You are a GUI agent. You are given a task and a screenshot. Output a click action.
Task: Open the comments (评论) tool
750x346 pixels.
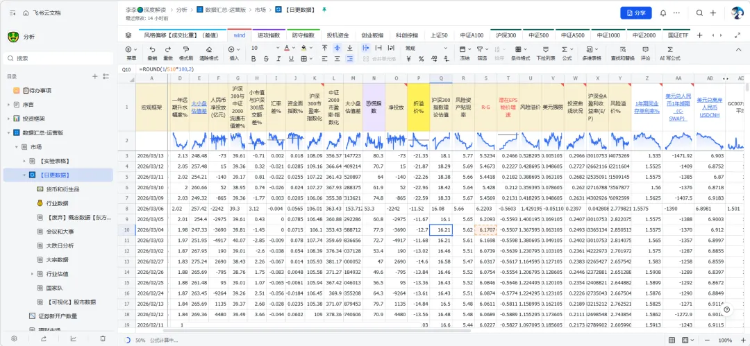tap(645, 53)
